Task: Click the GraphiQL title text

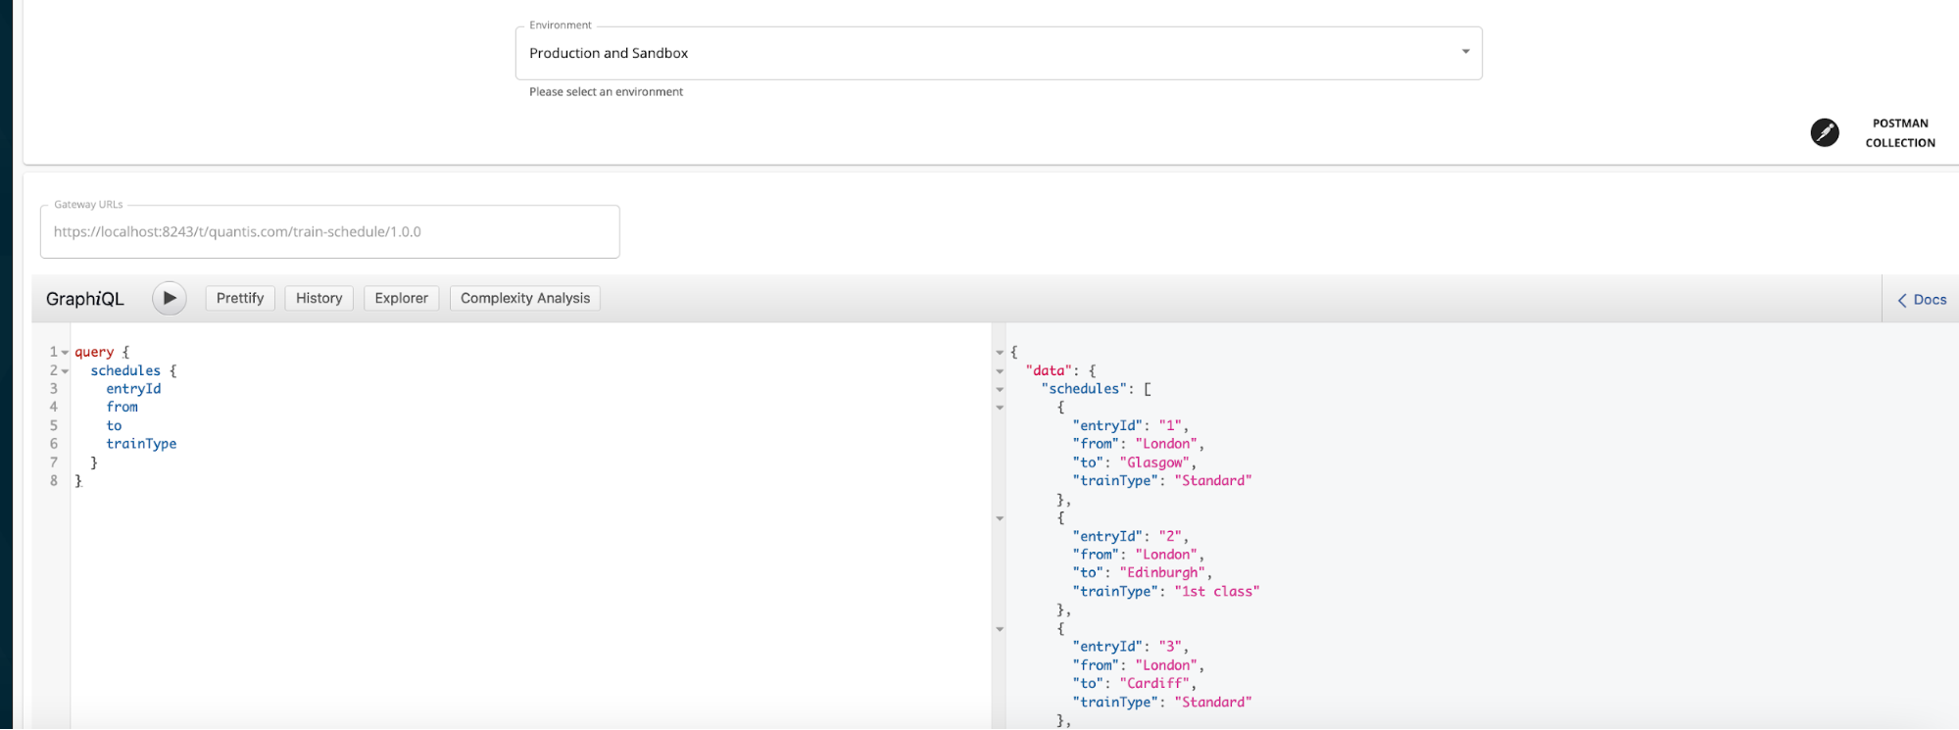Action: [x=85, y=299]
